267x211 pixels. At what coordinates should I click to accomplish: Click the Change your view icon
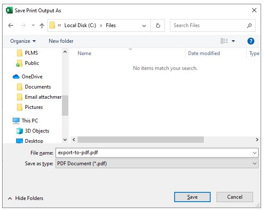(224, 41)
